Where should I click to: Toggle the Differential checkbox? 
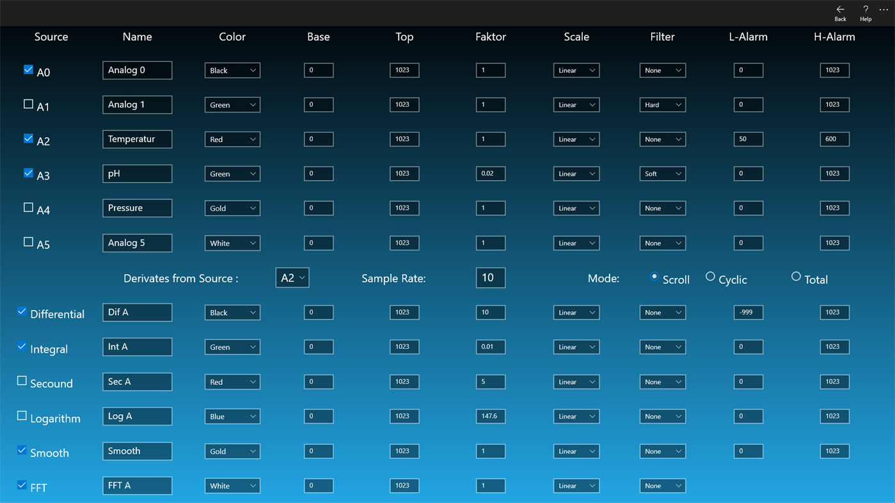click(x=22, y=312)
